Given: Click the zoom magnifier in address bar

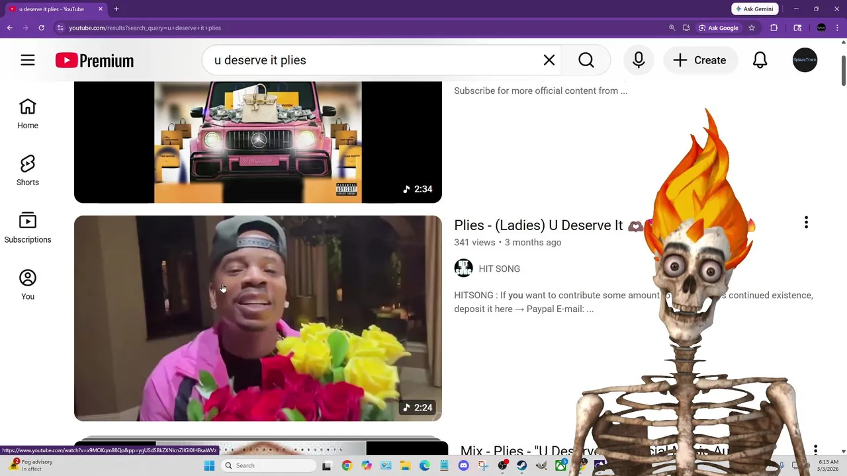Looking at the screenshot, I should coord(672,28).
